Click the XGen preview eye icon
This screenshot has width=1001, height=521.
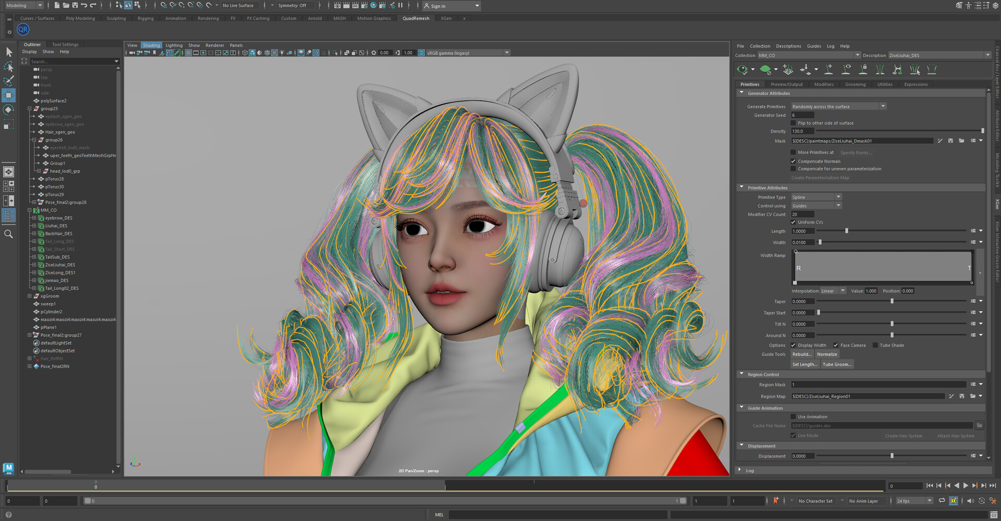742,69
